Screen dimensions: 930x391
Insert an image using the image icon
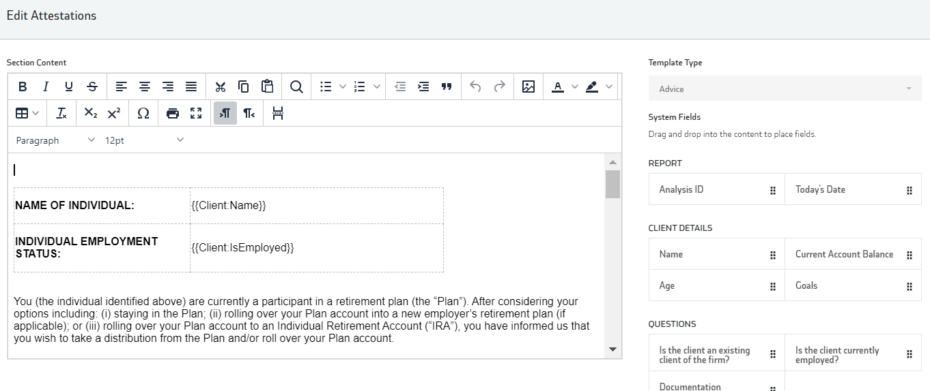(528, 87)
